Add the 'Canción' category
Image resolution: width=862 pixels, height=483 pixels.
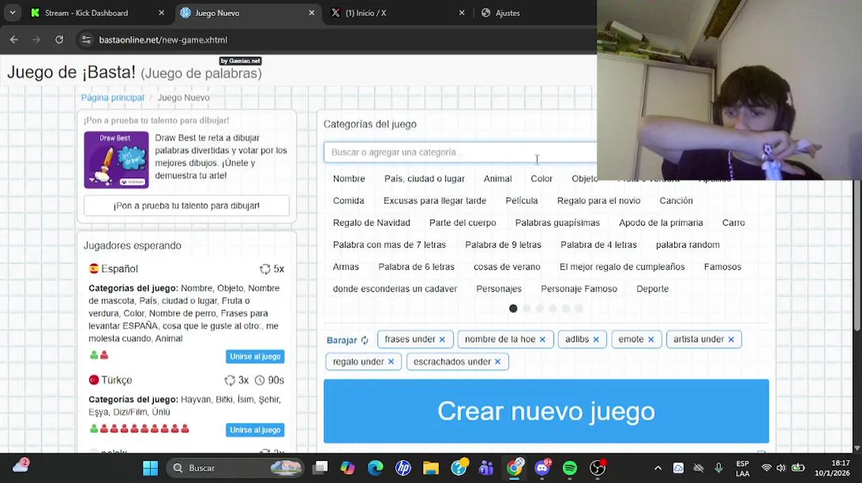(x=676, y=201)
